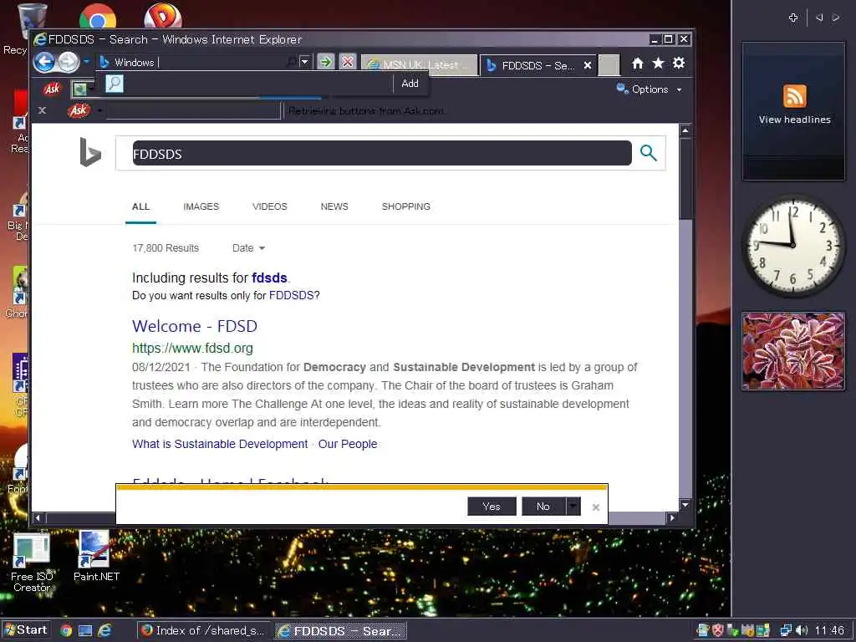Screen dimensions: 856x642
Task: Click the fdsds suggested spelling link
Action: coord(269,278)
